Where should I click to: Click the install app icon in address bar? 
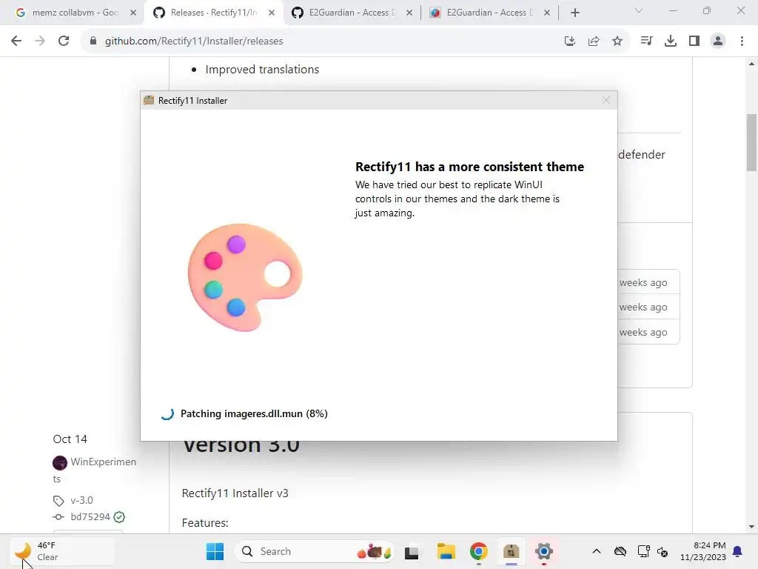click(570, 41)
